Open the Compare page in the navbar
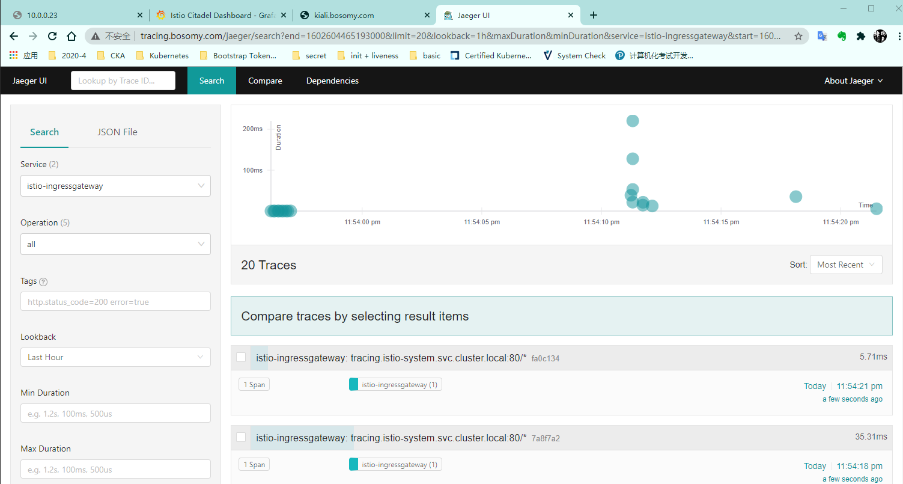The height and width of the screenshot is (484, 903). (x=265, y=81)
